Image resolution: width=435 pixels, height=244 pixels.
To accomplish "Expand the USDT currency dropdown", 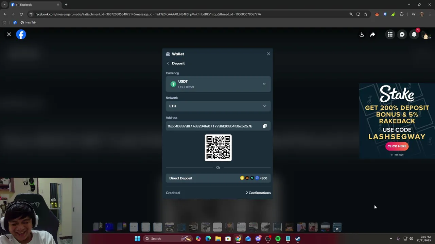I will (x=218, y=84).
